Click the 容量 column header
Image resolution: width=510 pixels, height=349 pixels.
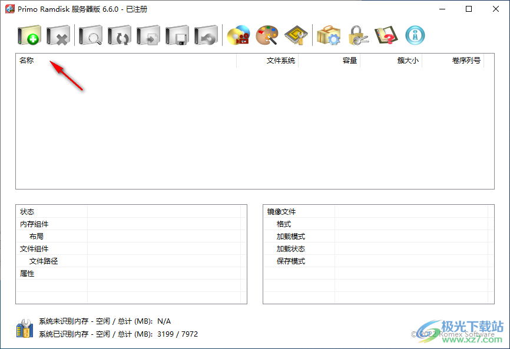(x=350, y=60)
